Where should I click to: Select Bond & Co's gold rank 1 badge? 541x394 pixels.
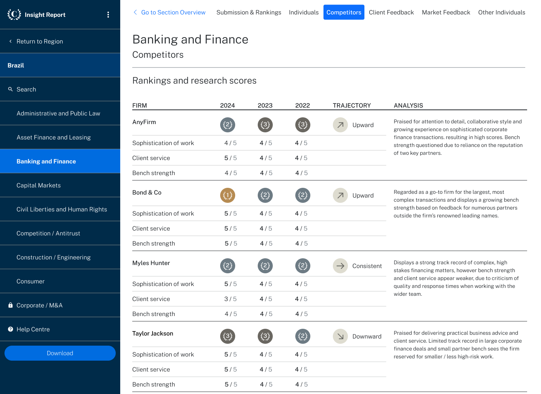(x=227, y=195)
